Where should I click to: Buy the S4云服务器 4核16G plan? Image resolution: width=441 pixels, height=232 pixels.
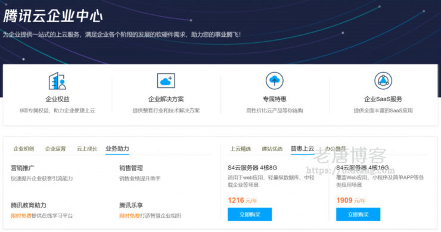358,214
